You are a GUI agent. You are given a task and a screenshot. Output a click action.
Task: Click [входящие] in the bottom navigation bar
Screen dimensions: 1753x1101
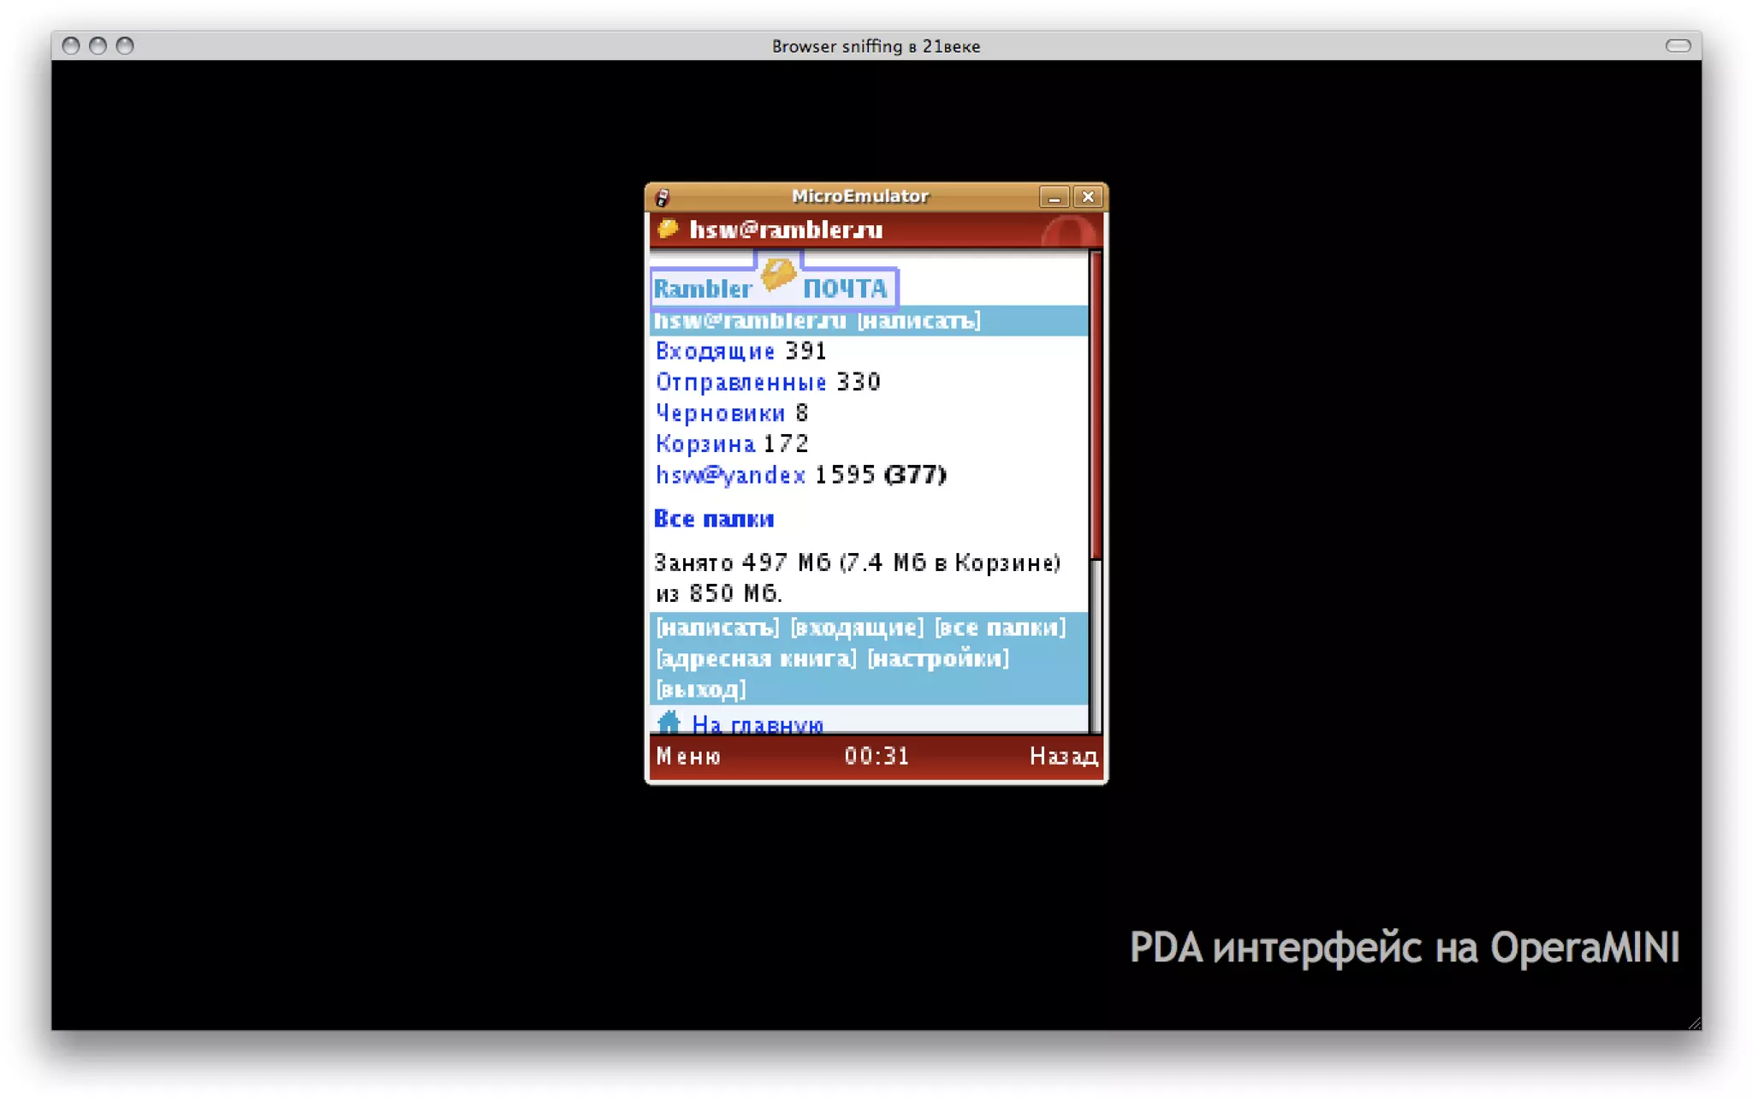[x=857, y=628]
